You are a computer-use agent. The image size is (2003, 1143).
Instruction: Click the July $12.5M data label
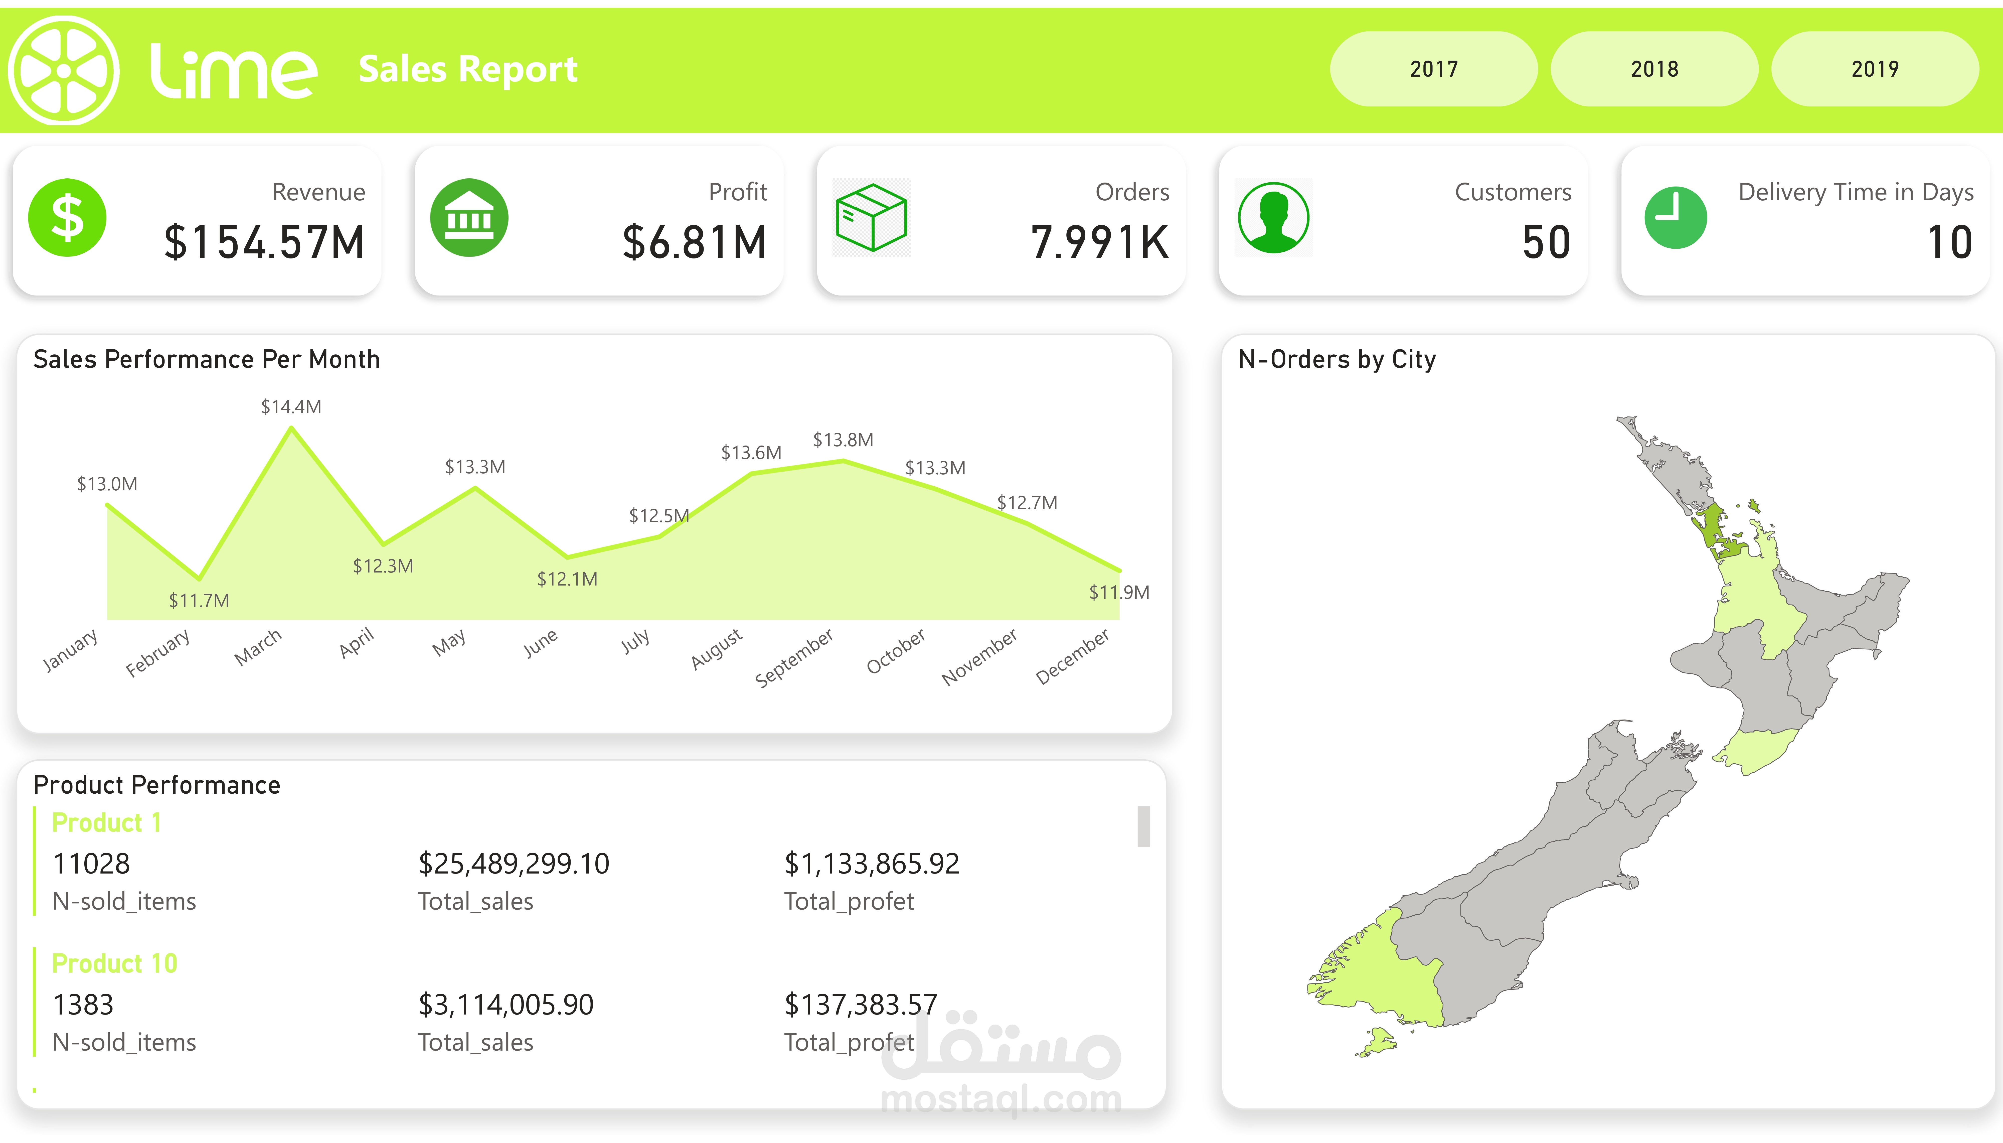659,516
